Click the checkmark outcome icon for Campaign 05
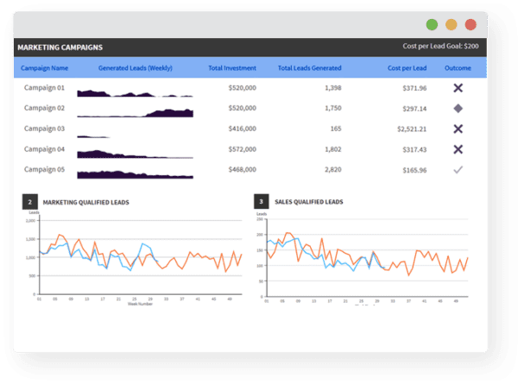The image size is (518, 384). point(458,170)
